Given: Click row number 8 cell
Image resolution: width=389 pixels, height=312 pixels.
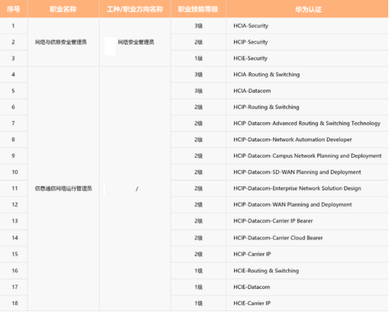Looking at the screenshot, I should (13, 139).
